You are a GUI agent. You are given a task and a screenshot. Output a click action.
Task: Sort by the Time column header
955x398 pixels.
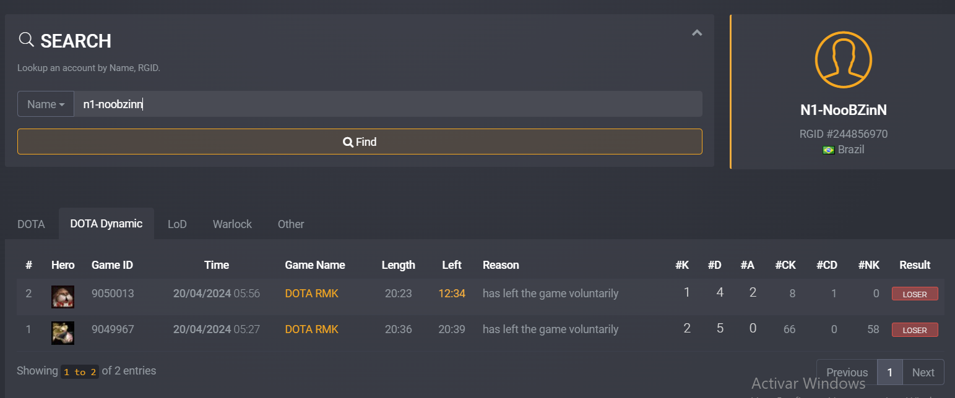point(217,265)
